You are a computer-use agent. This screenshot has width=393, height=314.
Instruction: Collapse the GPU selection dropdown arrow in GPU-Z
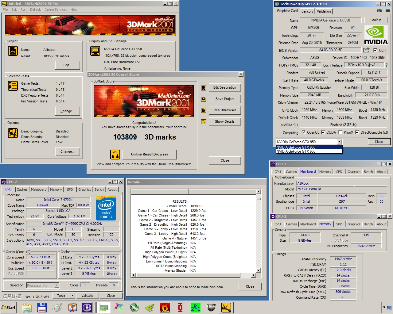tap(339, 142)
